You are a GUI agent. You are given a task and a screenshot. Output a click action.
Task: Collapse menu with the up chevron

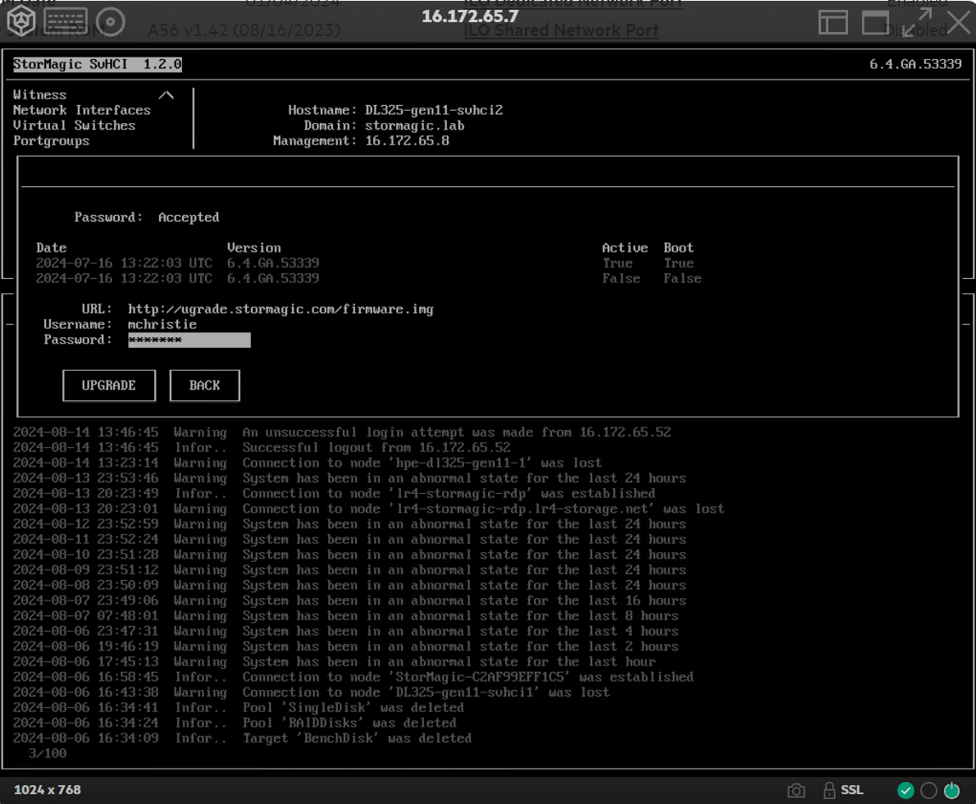(x=166, y=95)
